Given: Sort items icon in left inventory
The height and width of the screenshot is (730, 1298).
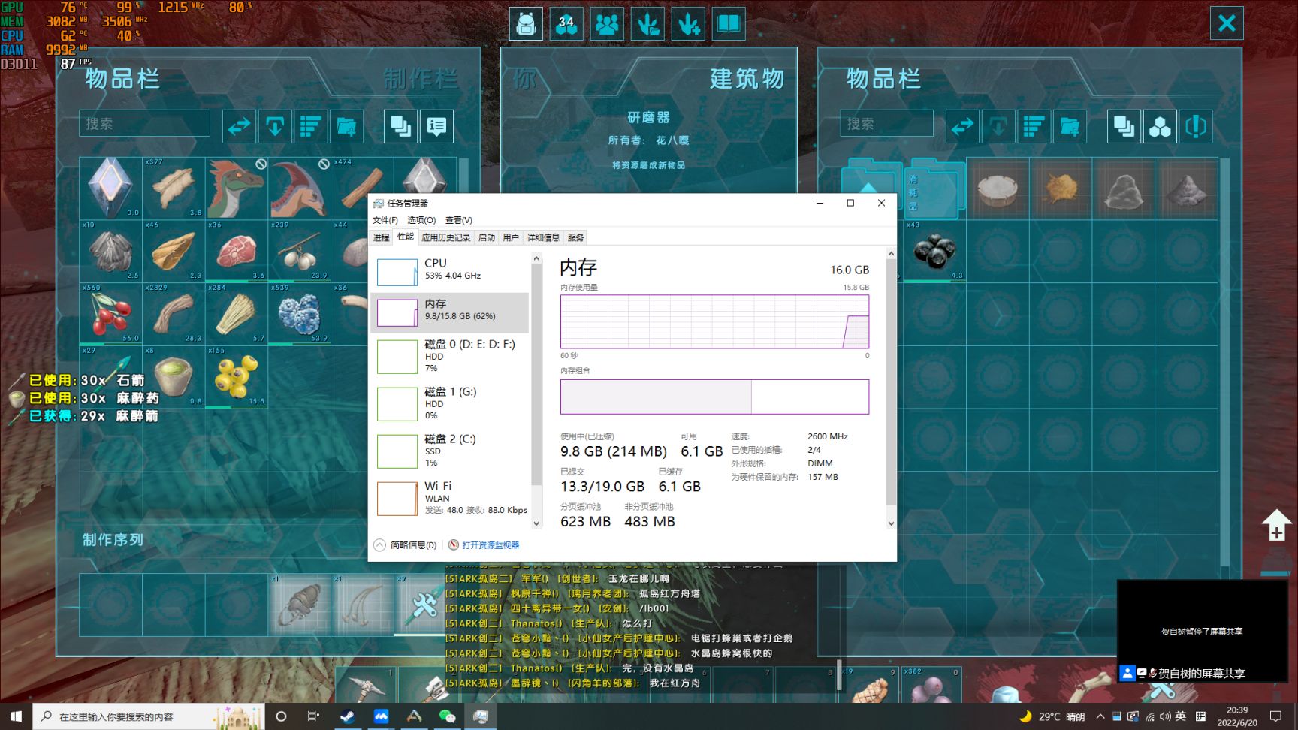Looking at the screenshot, I should point(310,126).
